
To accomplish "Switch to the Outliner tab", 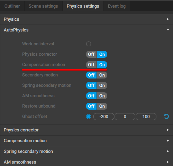I will coord(12,6).
